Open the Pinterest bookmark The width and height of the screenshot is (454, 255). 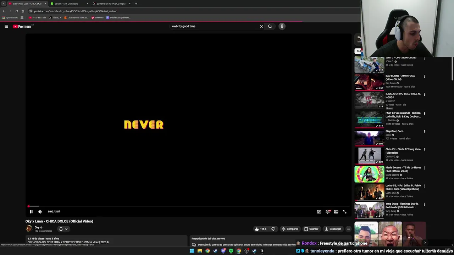tap(98, 18)
